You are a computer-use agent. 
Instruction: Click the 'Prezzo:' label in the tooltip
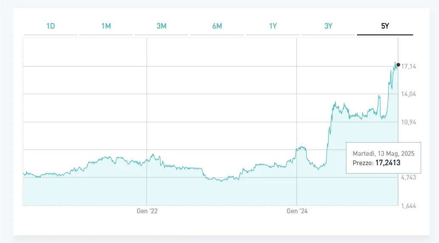coord(363,163)
